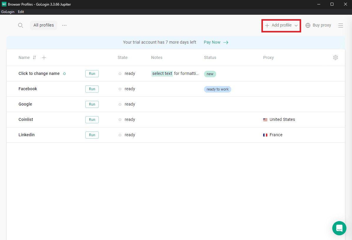Open the three-dots folder options icon
352x240 pixels.
coord(64,25)
